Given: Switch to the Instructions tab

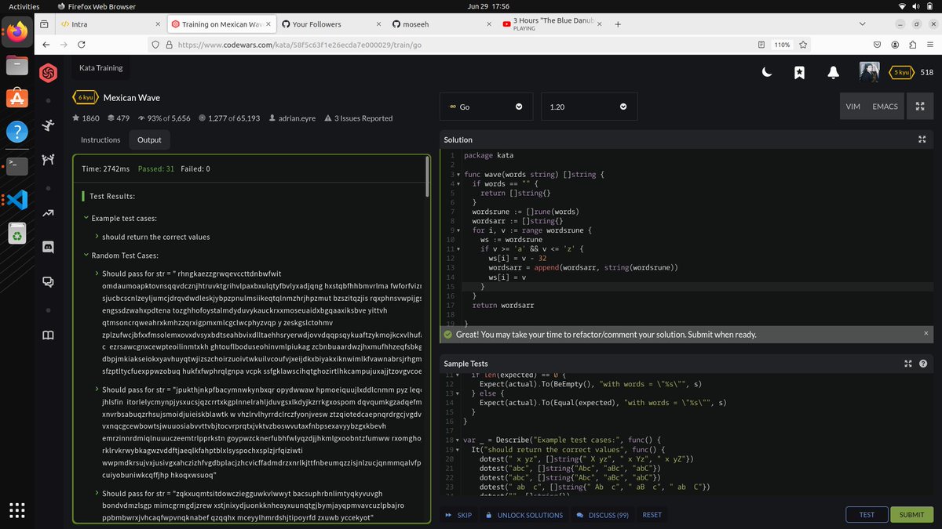Looking at the screenshot, I should pyautogui.click(x=100, y=139).
